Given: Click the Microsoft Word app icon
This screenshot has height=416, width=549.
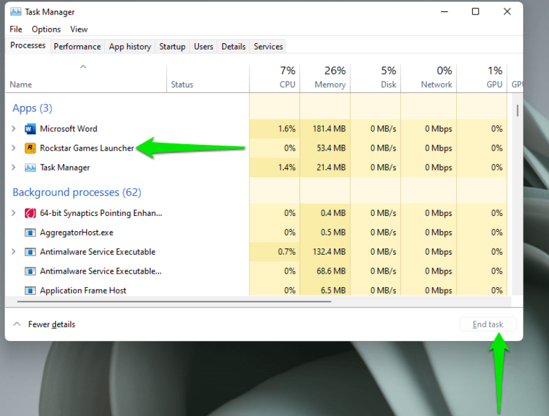Looking at the screenshot, I should point(30,129).
